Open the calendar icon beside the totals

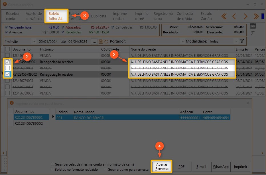coord(253,26)
